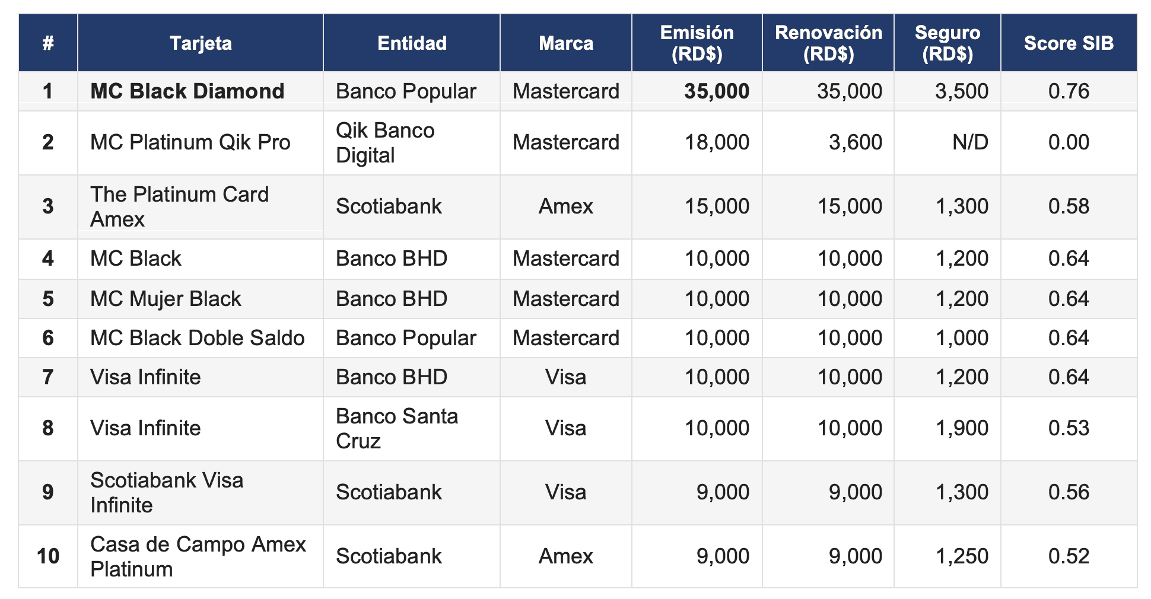Select the MC Black Diamond card cell
Screen dimensions: 1151x599
(x=187, y=91)
